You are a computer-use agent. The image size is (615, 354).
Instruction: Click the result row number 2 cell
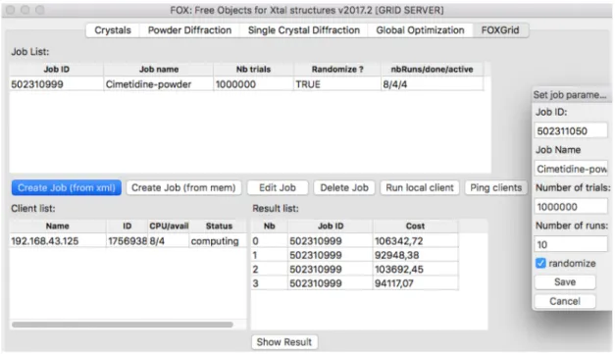(269, 270)
